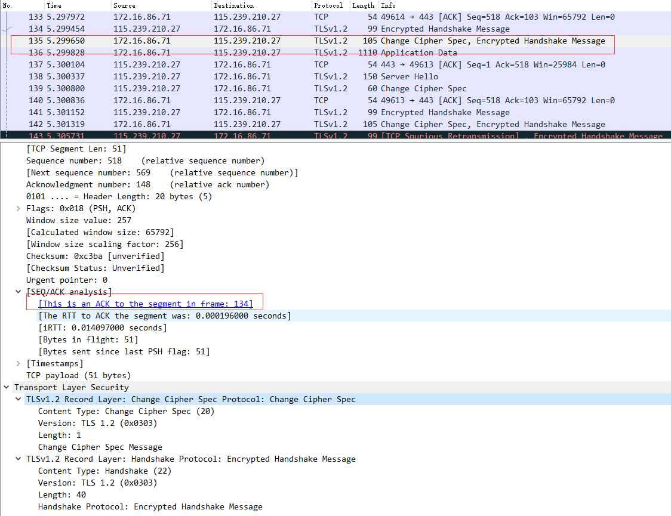The width and height of the screenshot is (671, 516).
Task: Select the iRTT: 0.014097000 seconds line
Action: pyautogui.click(x=103, y=328)
